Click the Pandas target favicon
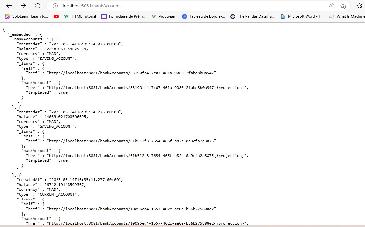365x227 pixels. pos(233,16)
